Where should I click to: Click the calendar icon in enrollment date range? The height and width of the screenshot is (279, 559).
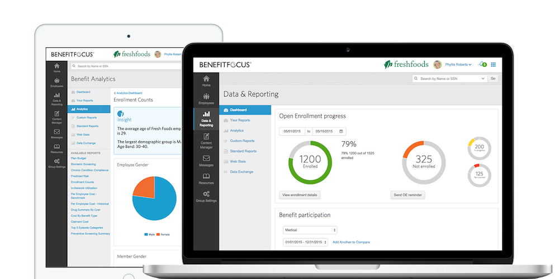[342, 131]
